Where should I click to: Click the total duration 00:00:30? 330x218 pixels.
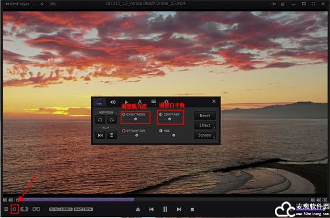pyautogui.click(x=319, y=200)
